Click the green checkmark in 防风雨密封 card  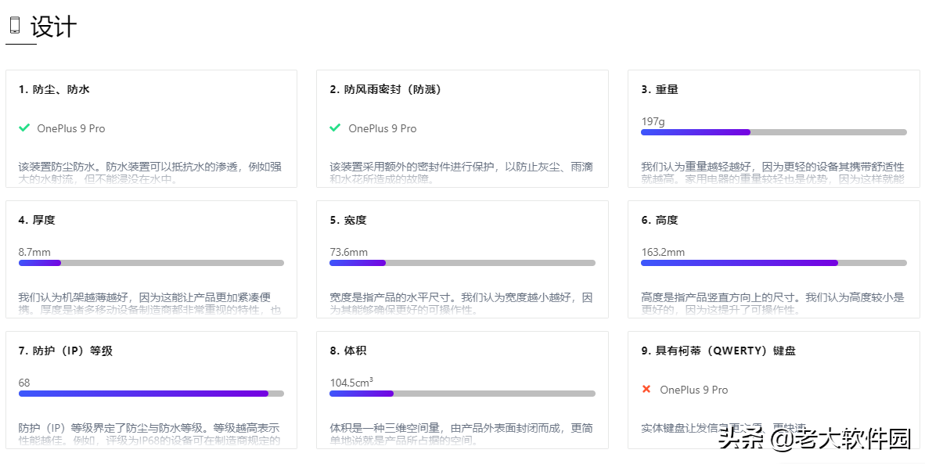point(335,128)
